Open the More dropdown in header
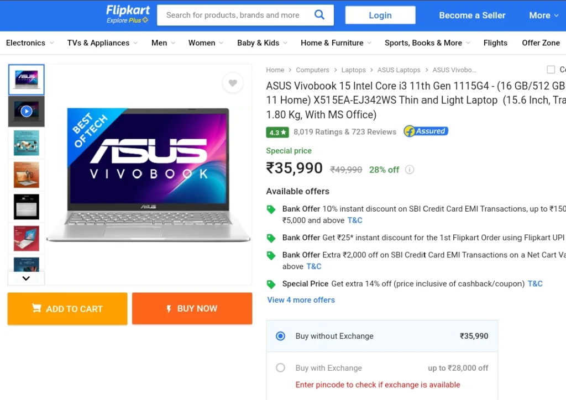The height and width of the screenshot is (400, 566). pos(544,15)
